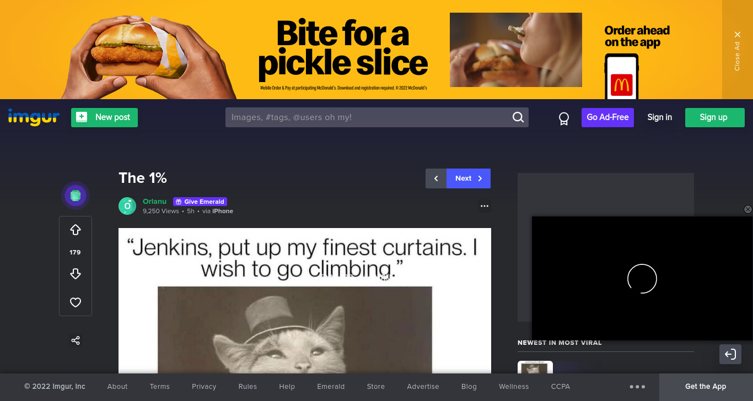The image size is (753, 401).
Task: Click the Emerald gem badge icon
Action: click(76, 196)
